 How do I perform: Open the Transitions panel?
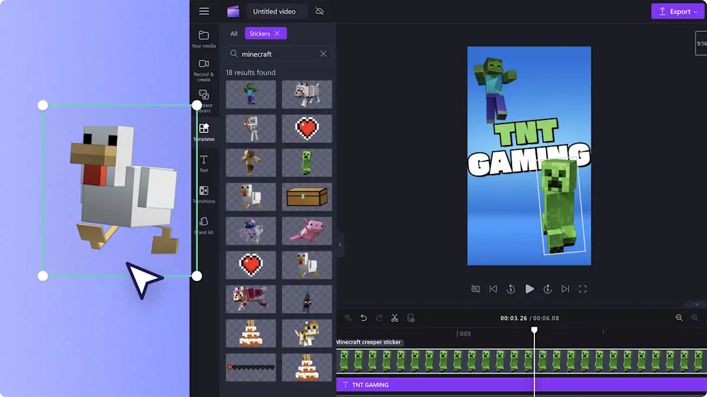[204, 194]
